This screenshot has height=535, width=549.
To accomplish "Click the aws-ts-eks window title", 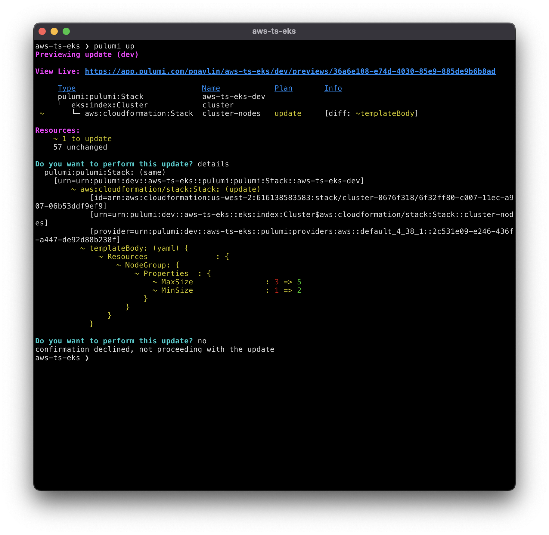I will click(x=274, y=31).
